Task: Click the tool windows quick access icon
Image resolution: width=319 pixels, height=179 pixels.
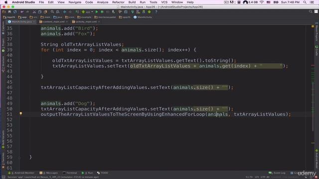Action: point(3,177)
